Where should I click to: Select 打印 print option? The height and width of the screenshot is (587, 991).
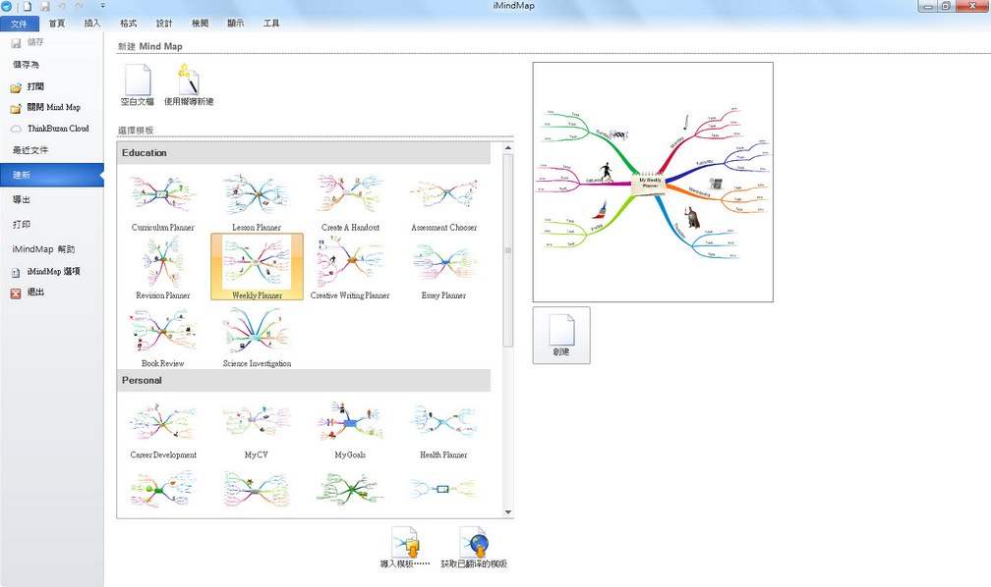22,224
